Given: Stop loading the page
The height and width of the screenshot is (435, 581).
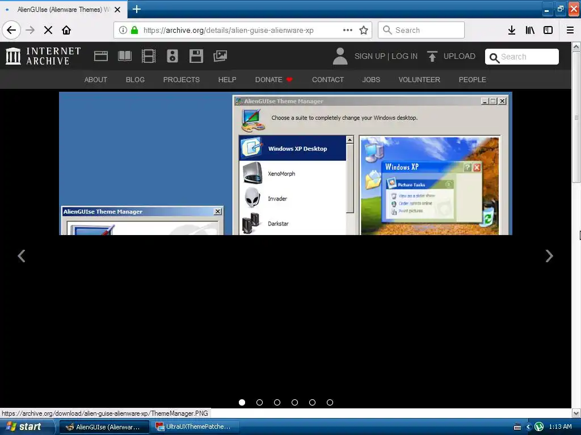Looking at the screenshot, I should click(48, 30).
